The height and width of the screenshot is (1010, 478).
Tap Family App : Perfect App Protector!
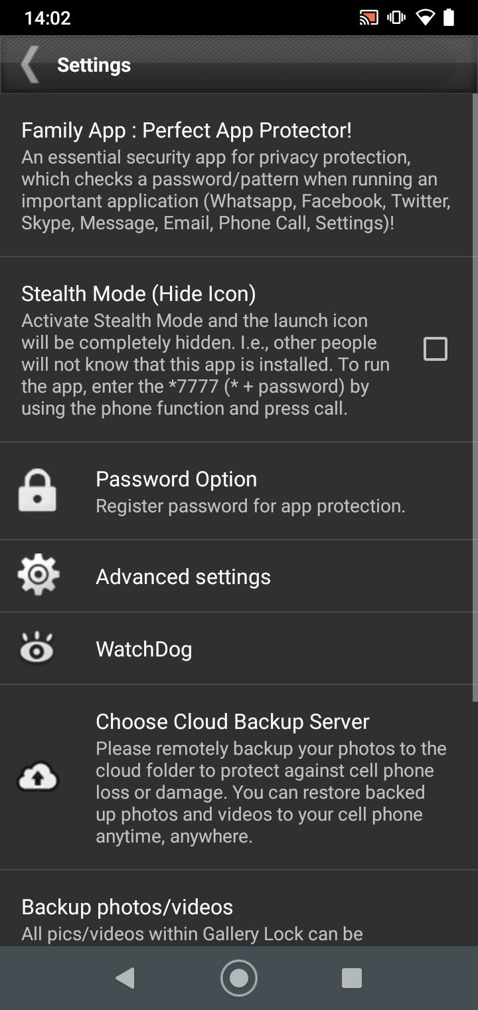coord(187,130)
